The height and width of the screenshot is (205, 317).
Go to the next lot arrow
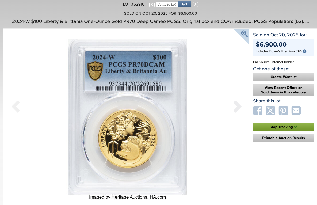(195, 5)
